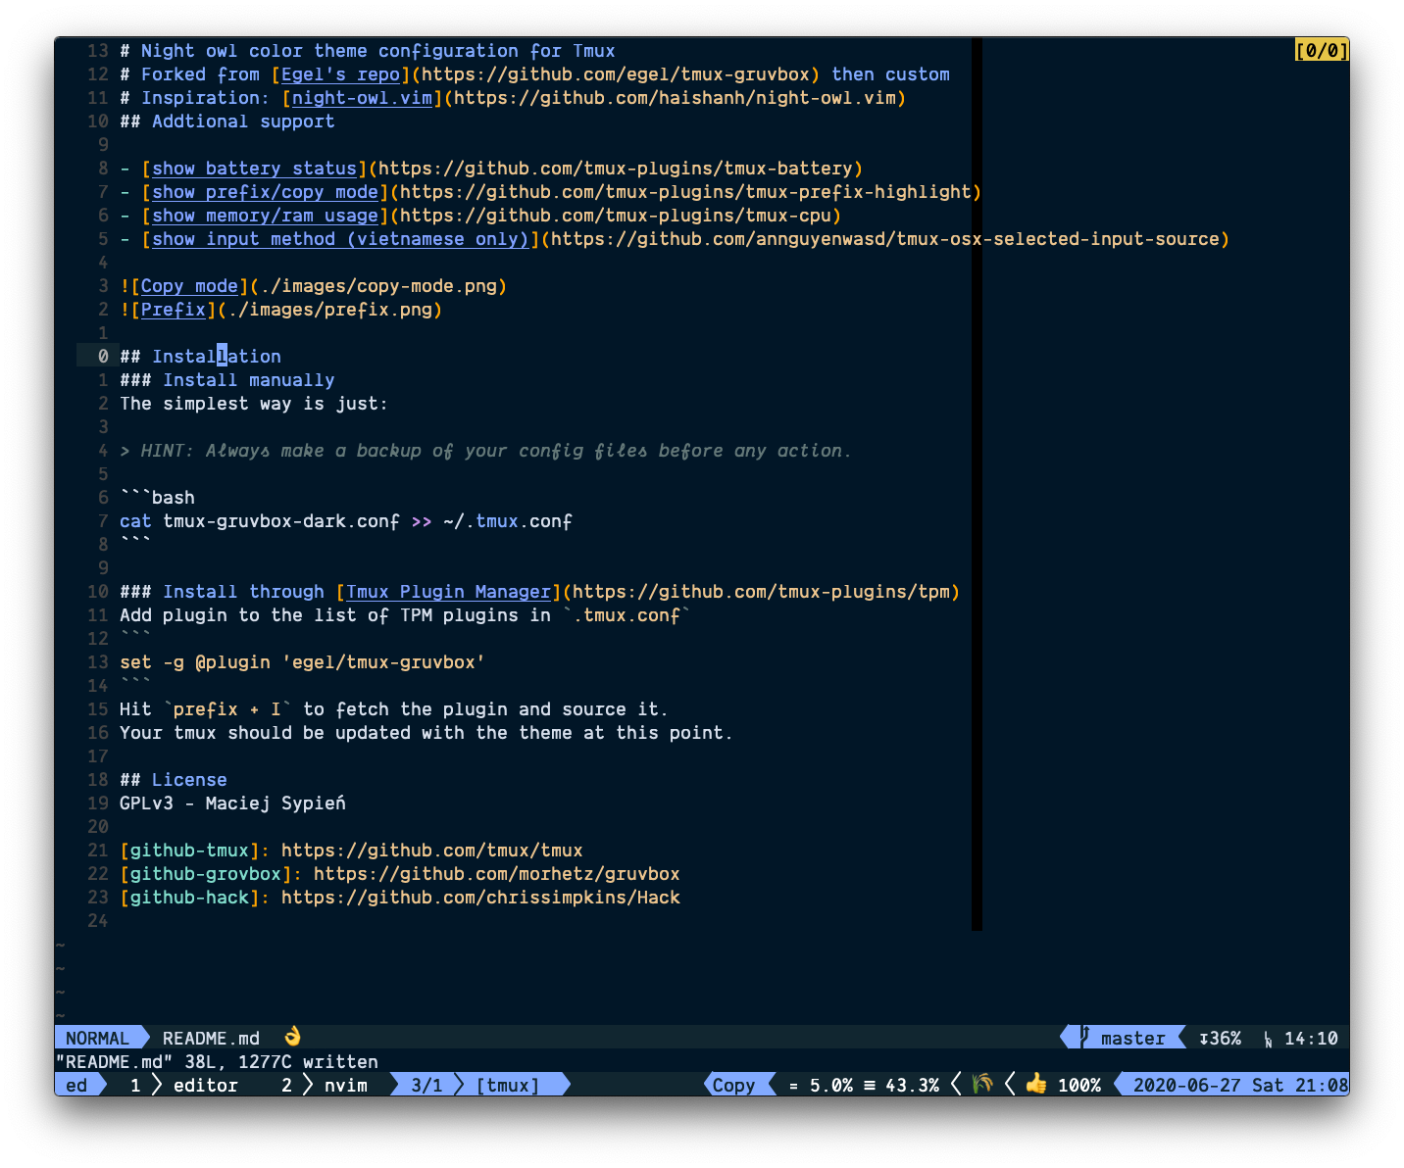Viewport: 1404px width, 1168px height.
Task: Switch to tmux window 2 nvim
Action: pos(325,1085)
